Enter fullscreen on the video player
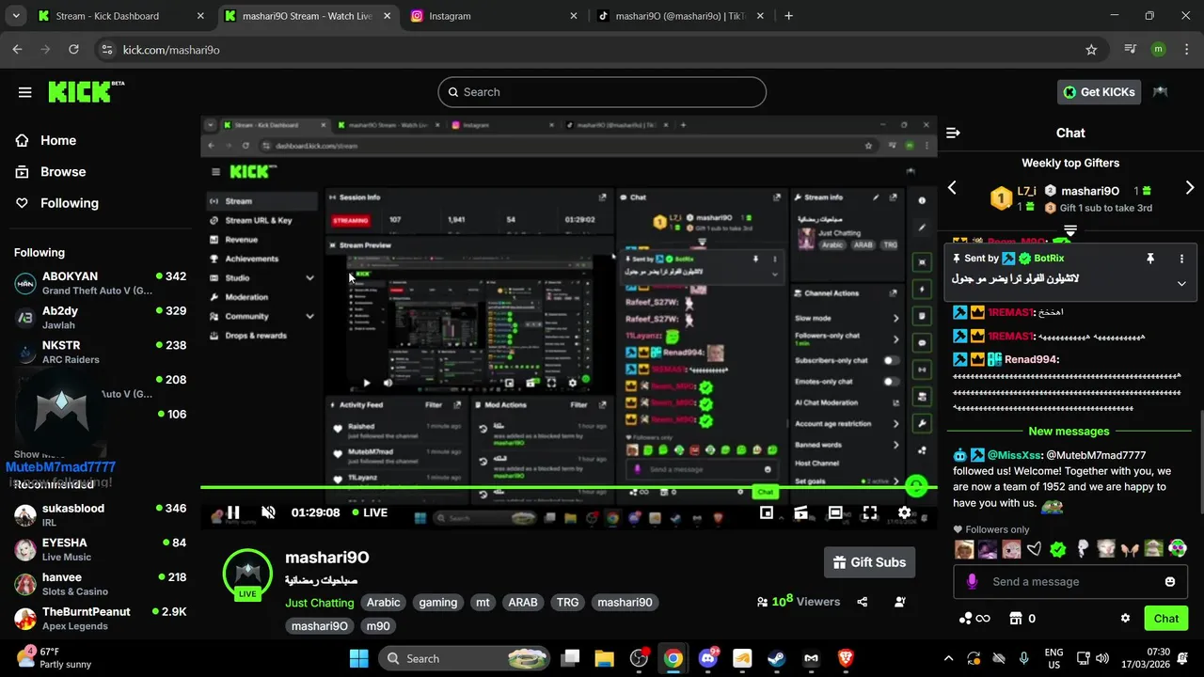This screenshot has height=677, width=1204. pos(869,512)
